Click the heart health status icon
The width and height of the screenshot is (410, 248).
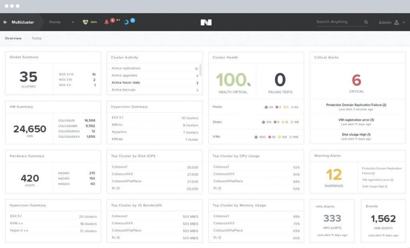85,22
